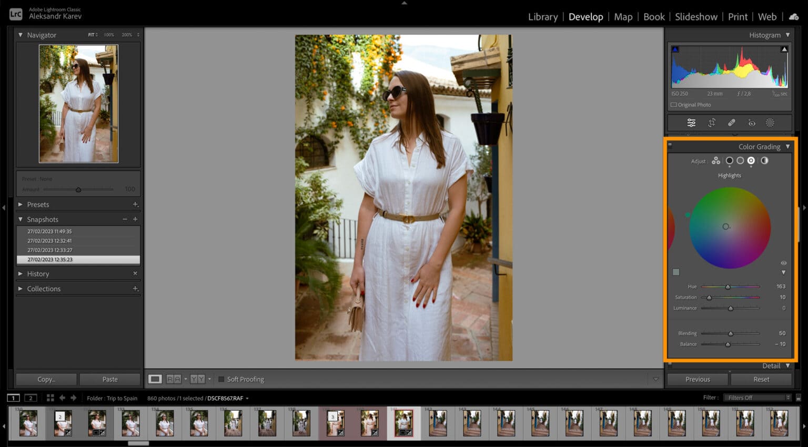Open the Slideshow module
The height and width of the screenshot is (447, 808).
pos(696,16)
